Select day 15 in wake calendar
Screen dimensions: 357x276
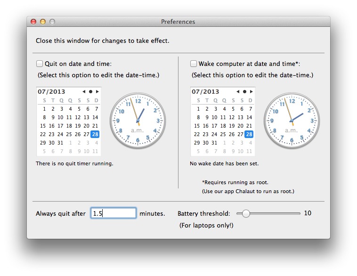197,126
